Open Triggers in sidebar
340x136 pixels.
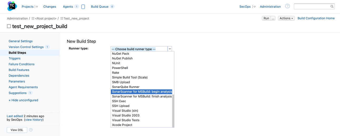point(14,58)
